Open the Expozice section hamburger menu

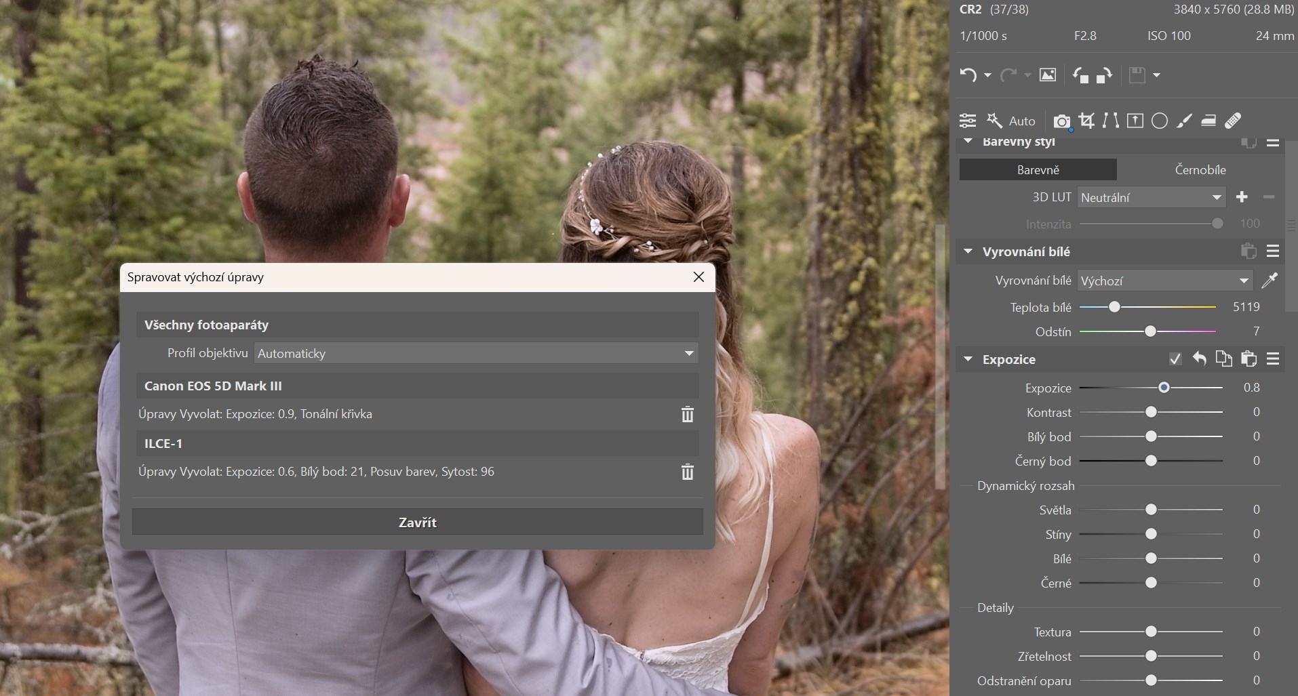click(1273, 359)
